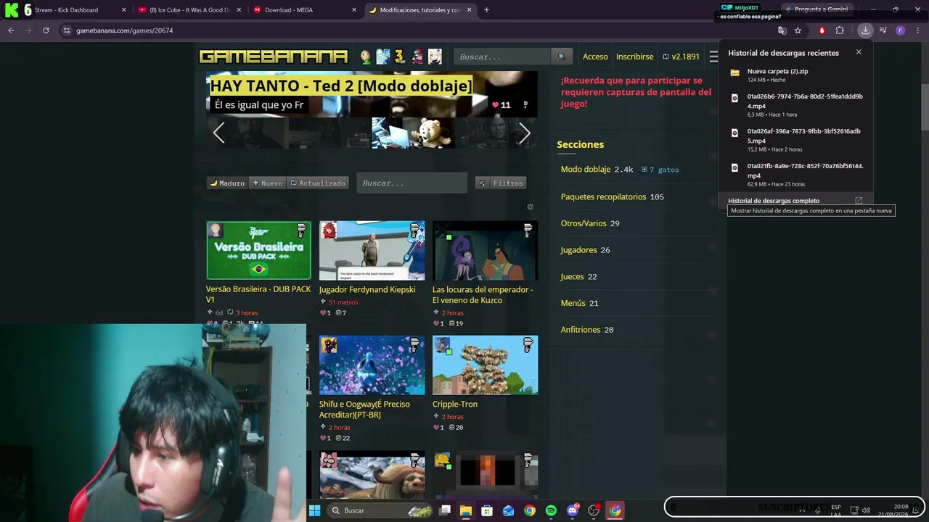The height and width of the screenshot is (522, 929).
Task: Open Jugador Ferdynand Kiepski mod thumbnail
Action: tap(372, 251)
